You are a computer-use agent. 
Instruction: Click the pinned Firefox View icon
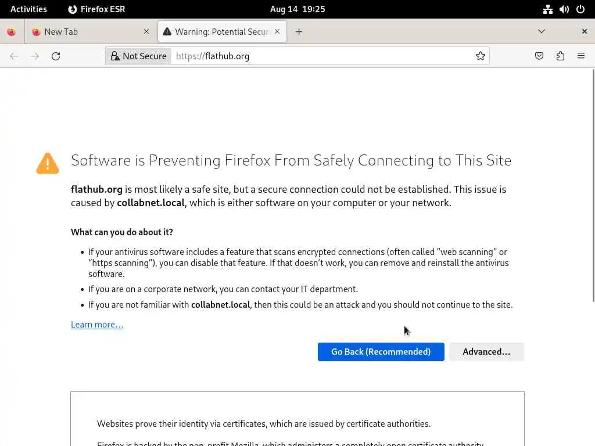[x=12, y=32]
